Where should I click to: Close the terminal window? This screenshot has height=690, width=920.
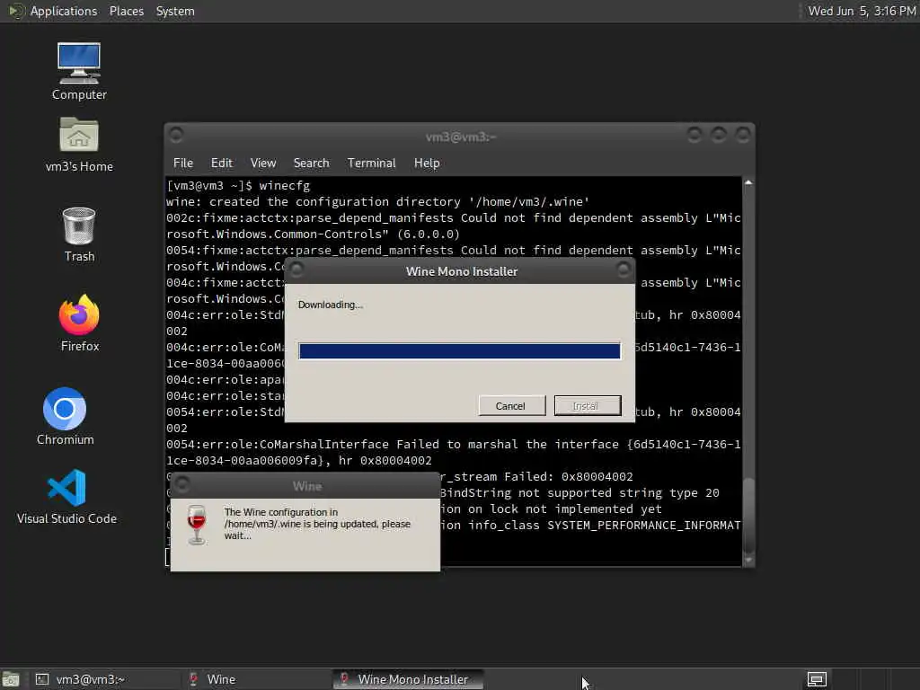[743, 135]
